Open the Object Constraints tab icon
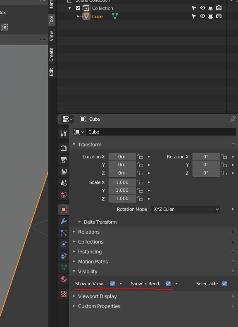The height and width of the screenshot is (327, 238). point(64,255)
